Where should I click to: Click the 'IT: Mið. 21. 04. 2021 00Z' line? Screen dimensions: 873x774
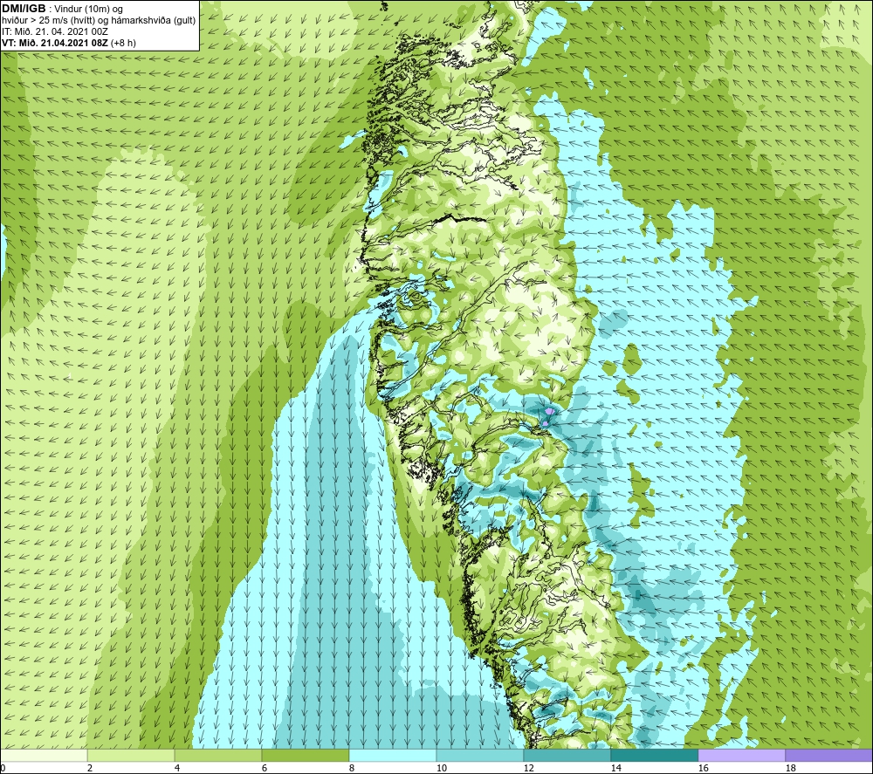[x=55, y=31]
